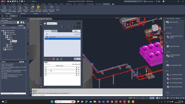The image size is (185, 104).
Task: Launch Line Manager from the ribbon
Action: [14, 9]
